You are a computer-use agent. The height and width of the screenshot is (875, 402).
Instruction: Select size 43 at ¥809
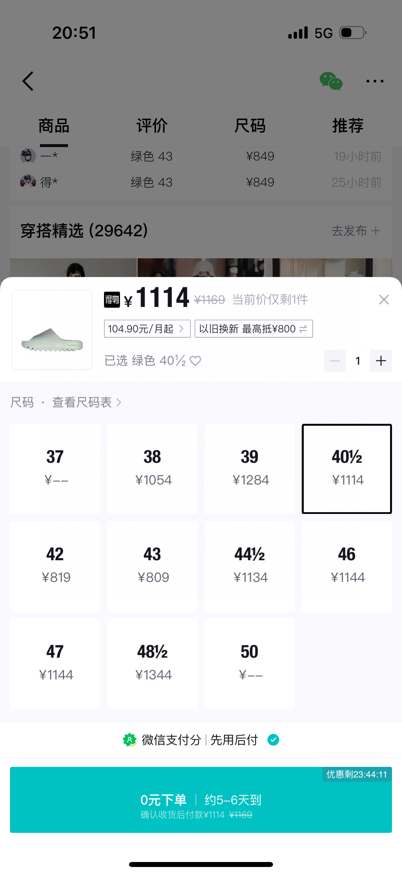coord(152,566)
